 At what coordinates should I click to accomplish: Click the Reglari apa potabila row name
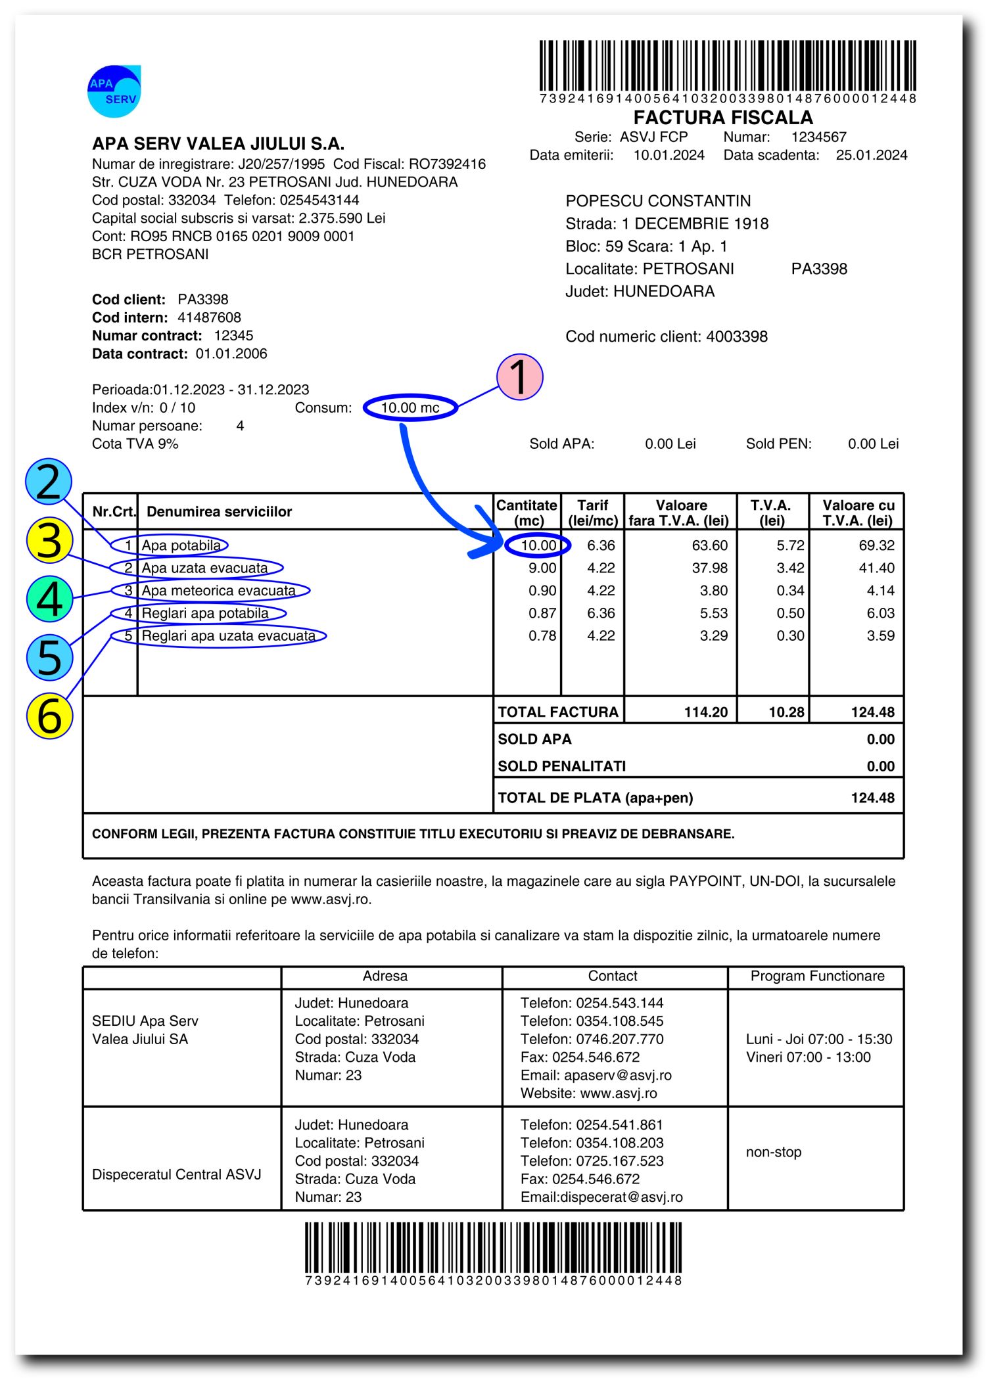(x=205, y=613)
